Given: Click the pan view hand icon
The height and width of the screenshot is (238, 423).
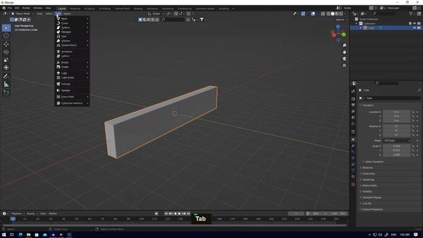Looking at the screenshot, I should [x=344, y=52].
